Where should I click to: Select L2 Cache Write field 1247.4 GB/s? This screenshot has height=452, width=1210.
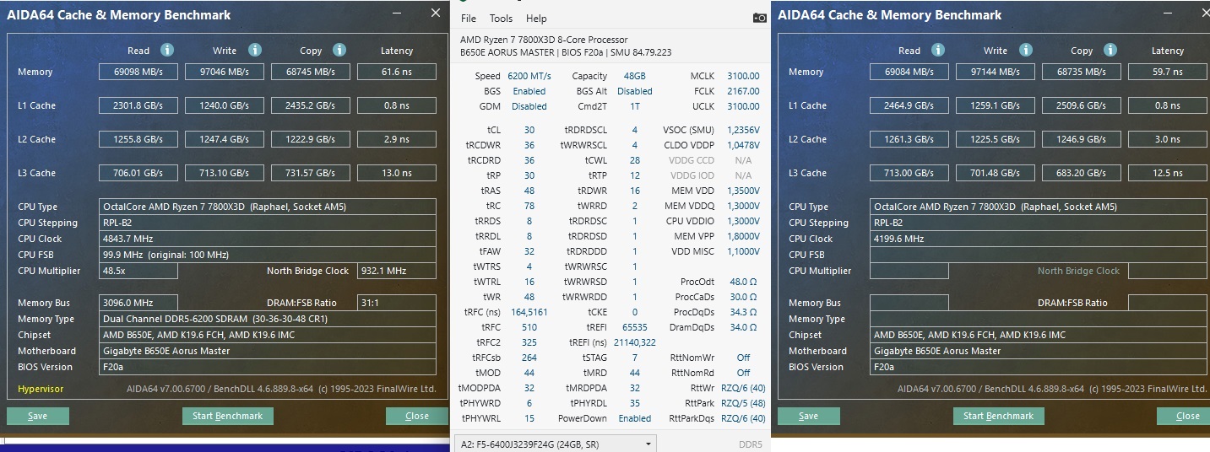pyautogui.click(x=225, y=139)
